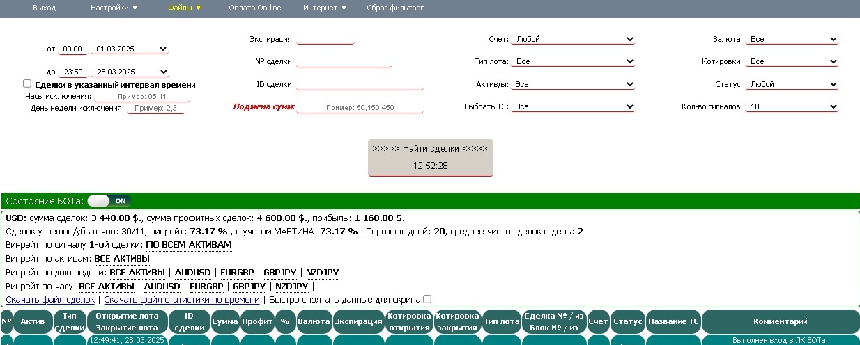The image size is (860, 345).
Task: Focus the Подмена сумм input field
Action: 360,107
